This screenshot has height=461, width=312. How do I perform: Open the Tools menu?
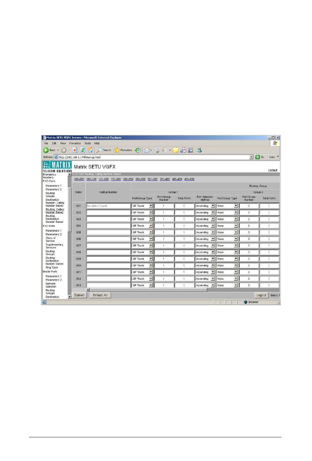click(88, 143)
